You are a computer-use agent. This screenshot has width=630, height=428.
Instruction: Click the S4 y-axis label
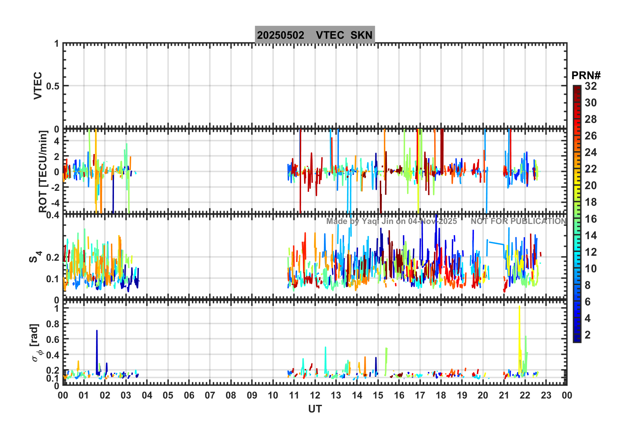(x=35, y=257)
